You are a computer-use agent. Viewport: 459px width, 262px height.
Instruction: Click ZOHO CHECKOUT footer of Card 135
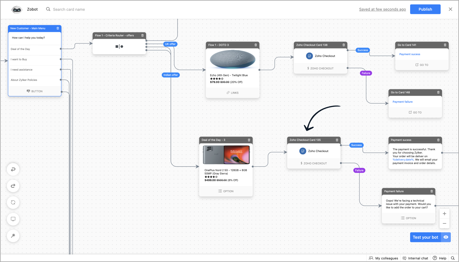[314, 163]
